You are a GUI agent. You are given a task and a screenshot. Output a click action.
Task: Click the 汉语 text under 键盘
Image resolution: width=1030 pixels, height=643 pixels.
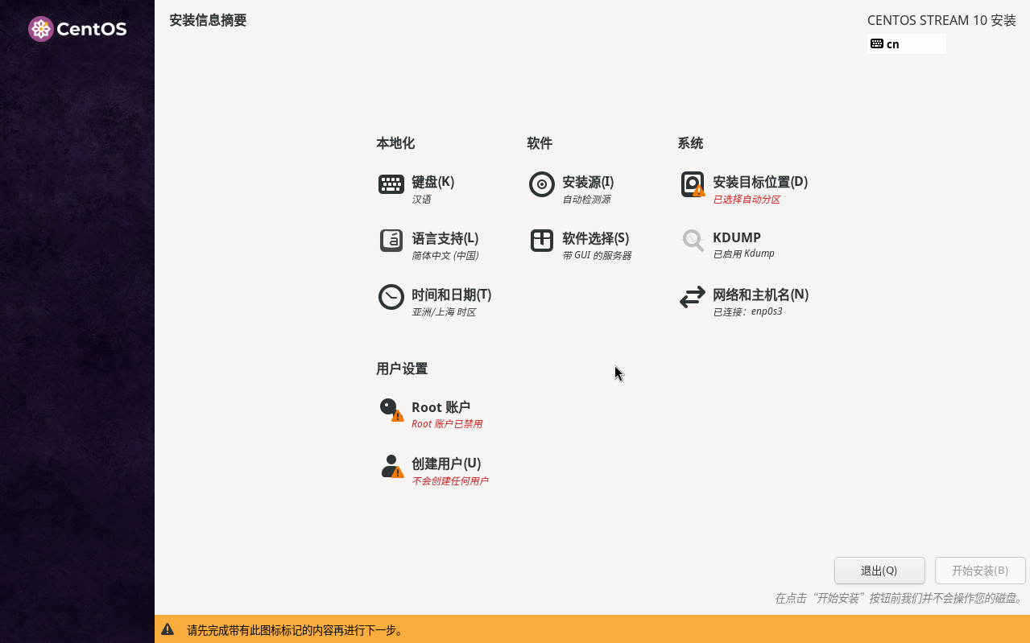(x=421, y=200)
